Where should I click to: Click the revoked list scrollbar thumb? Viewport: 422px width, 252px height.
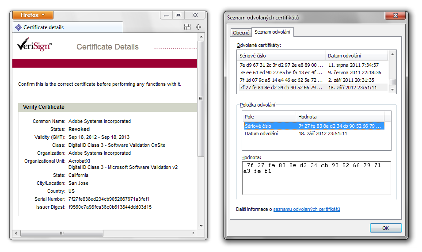(x=392, y=82)
